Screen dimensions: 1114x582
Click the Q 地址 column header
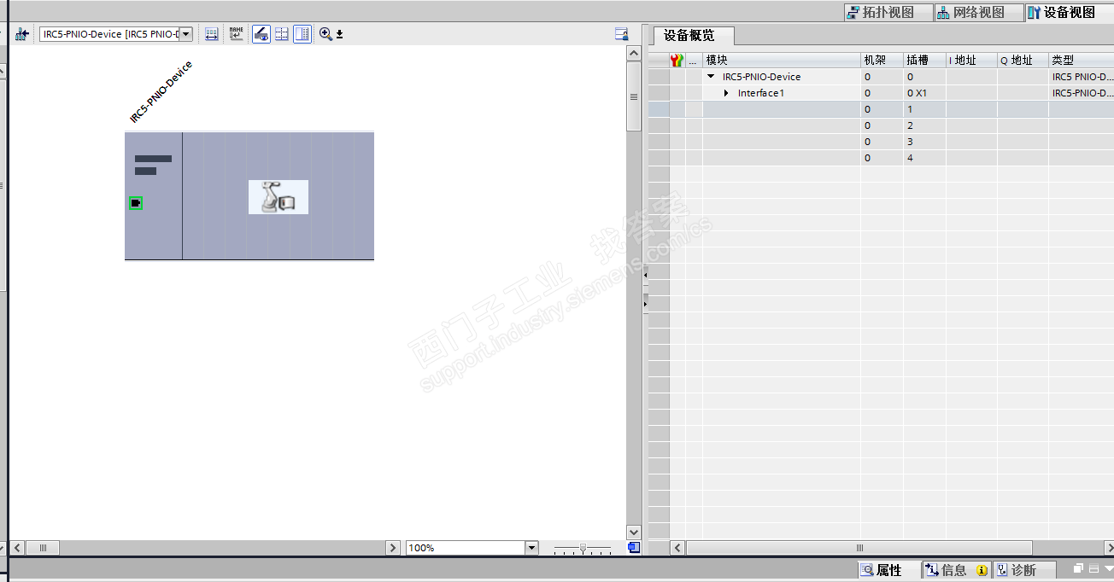click(x=1023, y=61)
